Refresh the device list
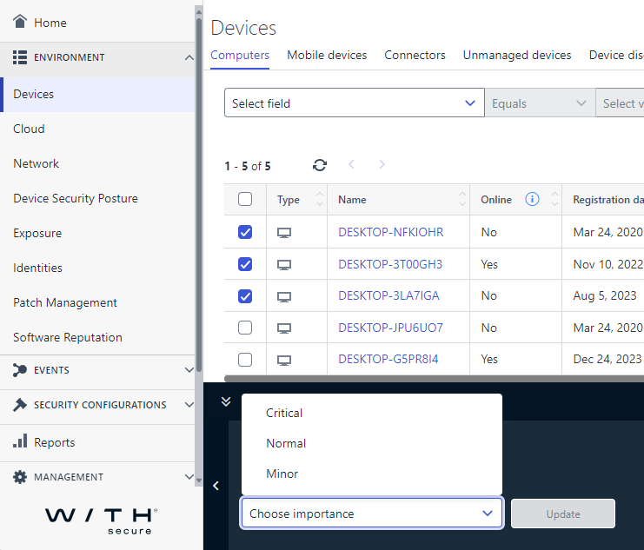This screenshot has width=644, height=550. point(320,165)
